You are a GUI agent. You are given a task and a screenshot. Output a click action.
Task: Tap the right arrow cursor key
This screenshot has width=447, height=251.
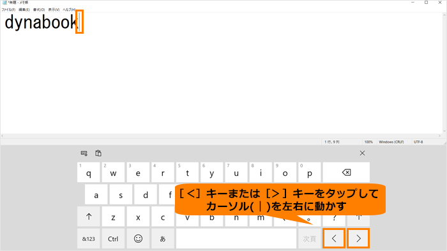click(358, 238)
